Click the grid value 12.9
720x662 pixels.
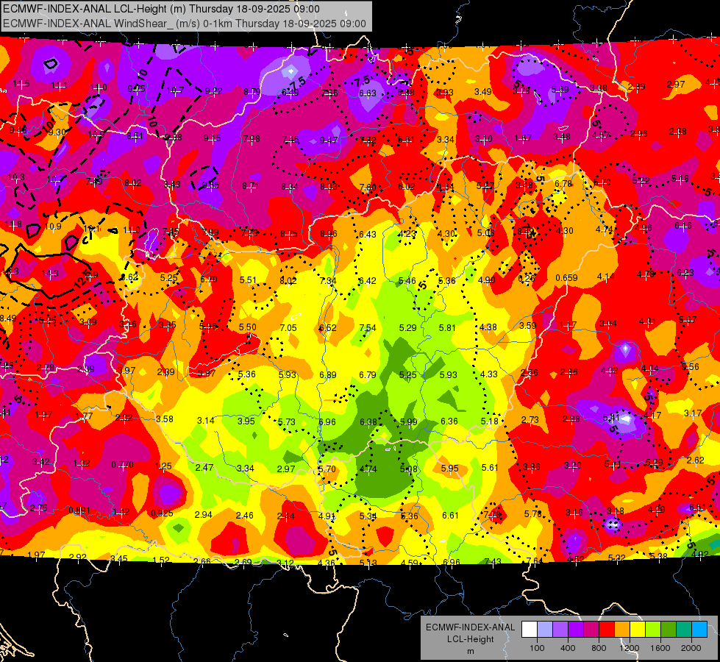click(90, 275)
